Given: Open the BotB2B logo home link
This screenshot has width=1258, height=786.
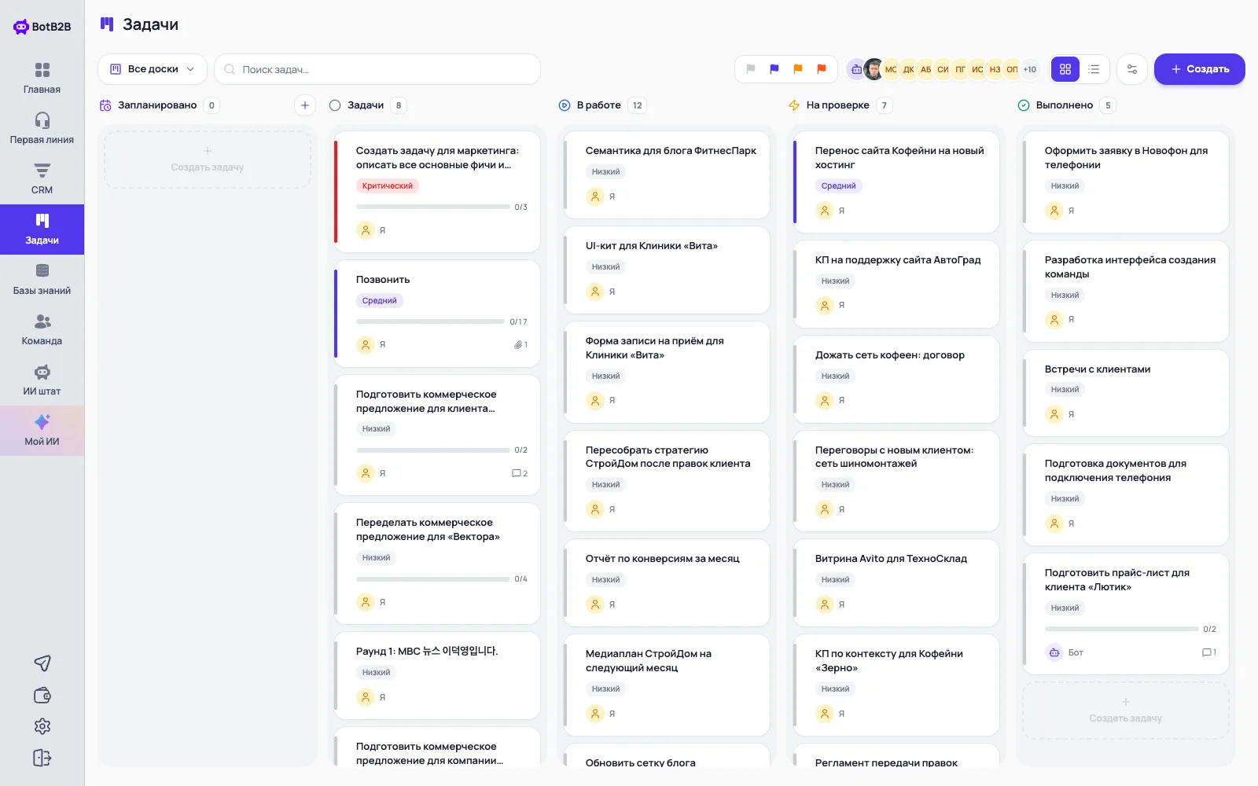Looking at the screenshot, I should [42, 27].
